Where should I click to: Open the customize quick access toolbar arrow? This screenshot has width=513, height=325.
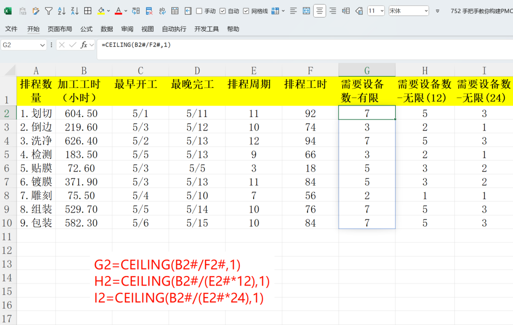(437, 11)
